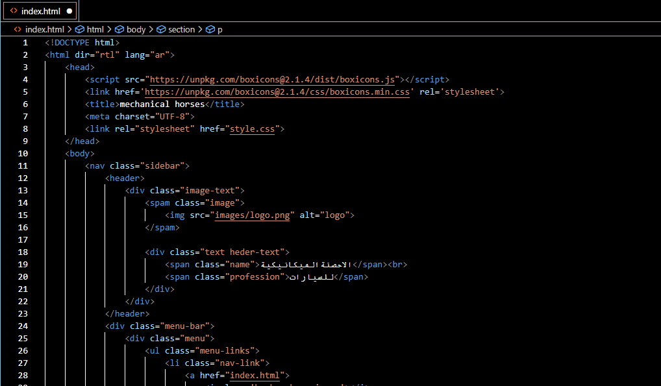Click the unsaved-changes dot on the index.html tab
Image resolution: width=661 pixels, height=386 pixels.
[69, 11]
